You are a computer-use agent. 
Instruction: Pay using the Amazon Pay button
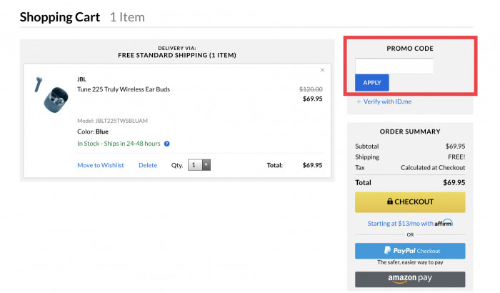(x=410, y=279)
